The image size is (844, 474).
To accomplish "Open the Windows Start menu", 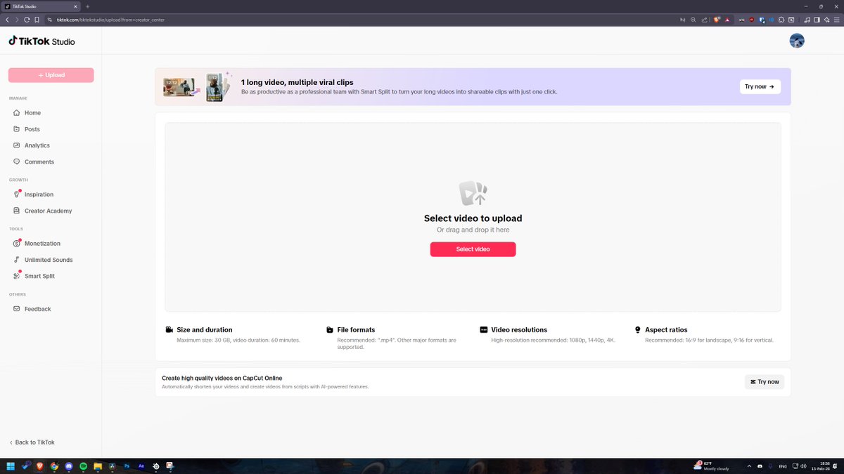I will (11, 466).
